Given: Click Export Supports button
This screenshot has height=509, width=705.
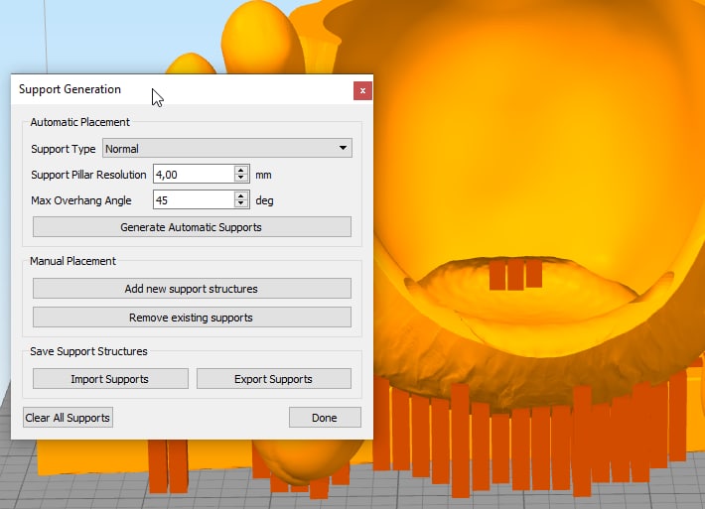Looking at the screenshot, I should (273, 379).
